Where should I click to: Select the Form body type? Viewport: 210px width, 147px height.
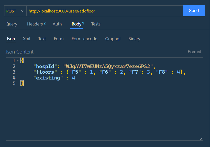59,39
